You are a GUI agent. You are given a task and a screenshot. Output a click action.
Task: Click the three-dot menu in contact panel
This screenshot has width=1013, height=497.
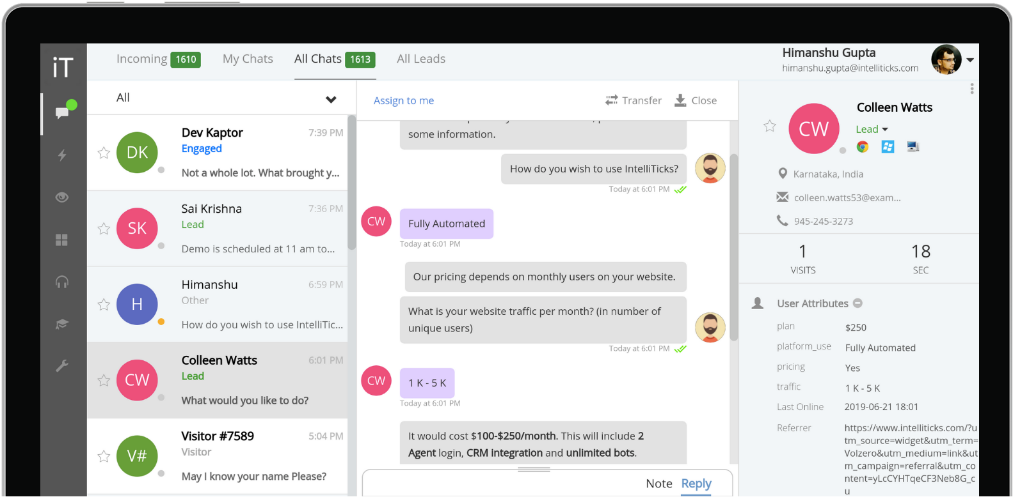971,89
